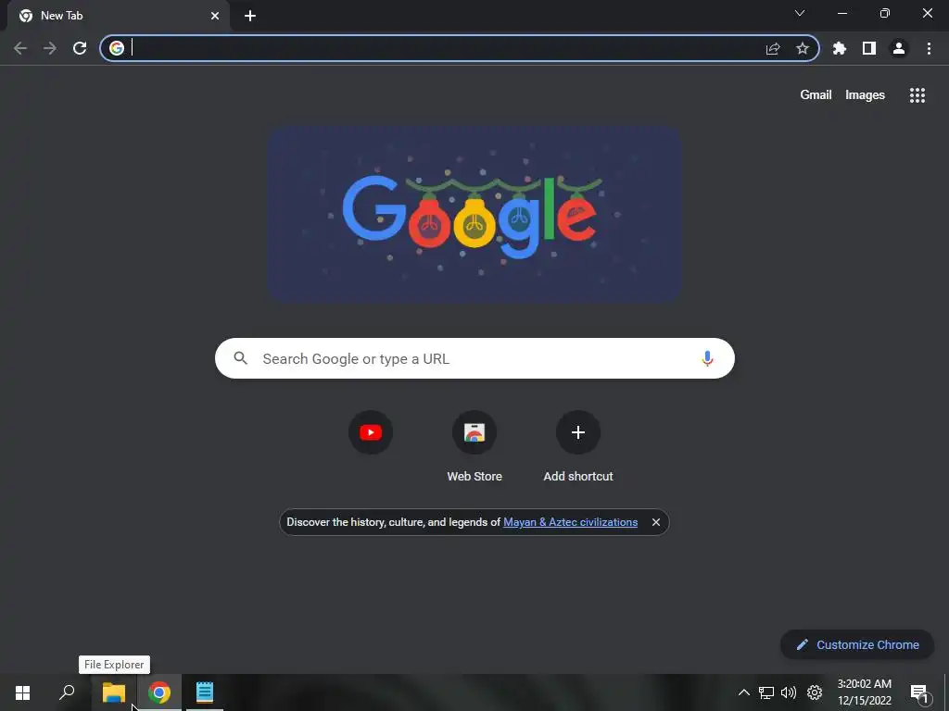This screenshot has height=711, width=949.
Task: Show hidden system tray icons
Action: tap(744, 692)
